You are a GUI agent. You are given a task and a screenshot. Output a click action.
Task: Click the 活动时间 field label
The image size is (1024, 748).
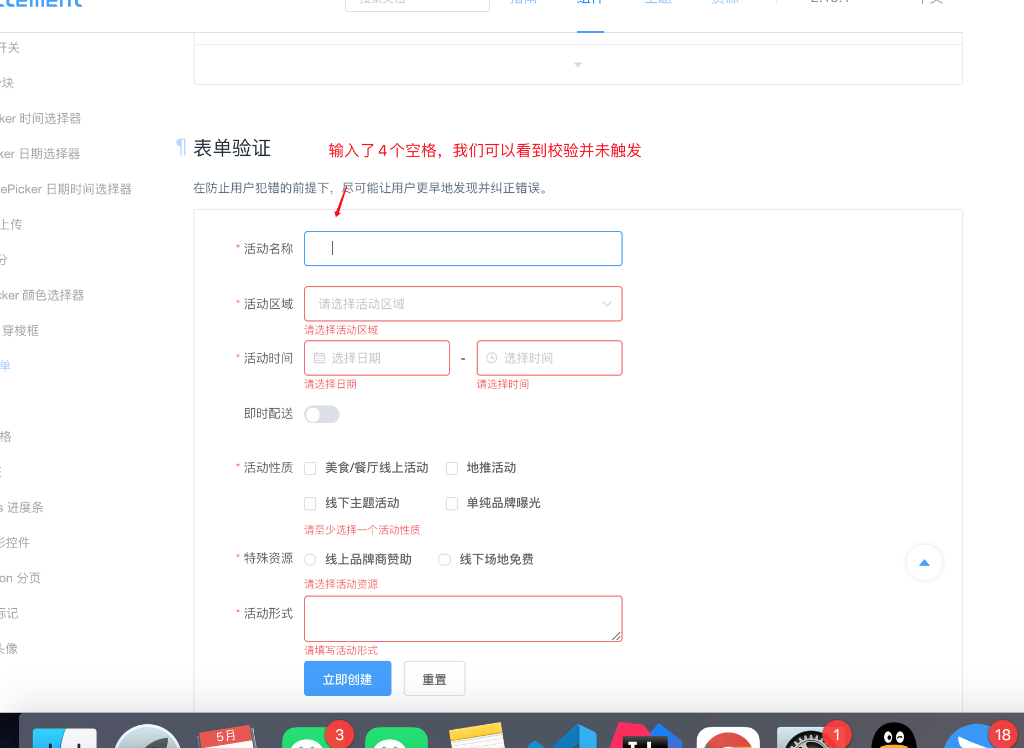coord(269,358)
